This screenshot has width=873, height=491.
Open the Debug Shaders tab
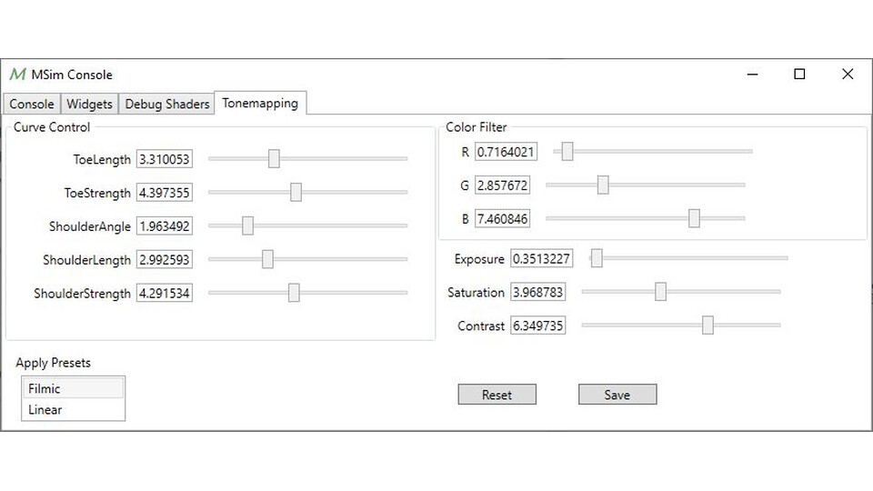[167, 104]
